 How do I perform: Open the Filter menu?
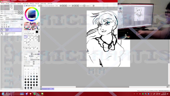32,3
